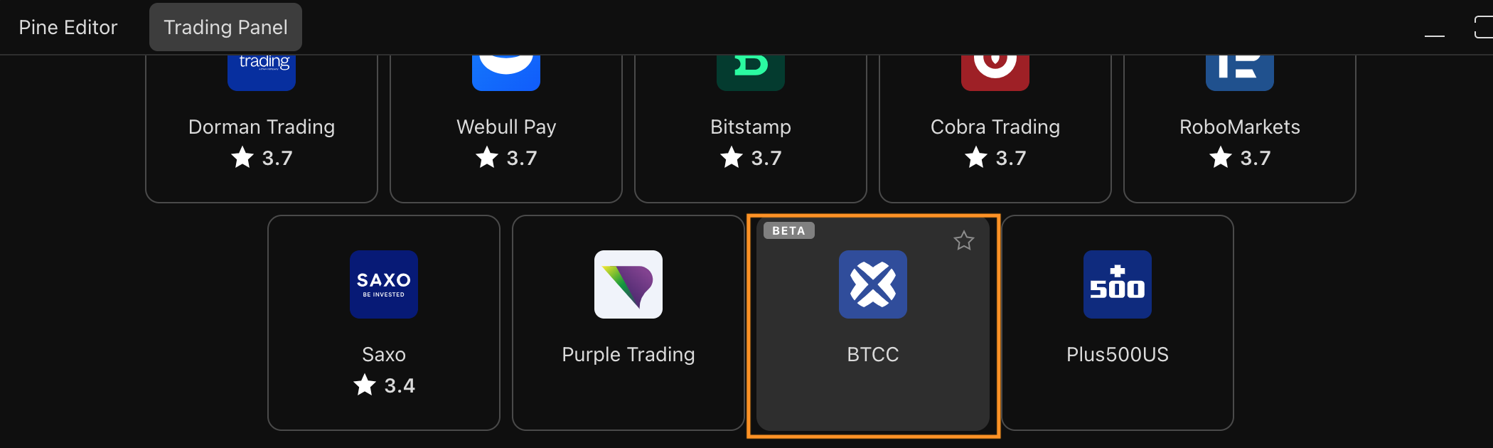The image size is (1493, 448).
Task: Click Saxo's 3.4 star rating
Action: coord(385,385)
